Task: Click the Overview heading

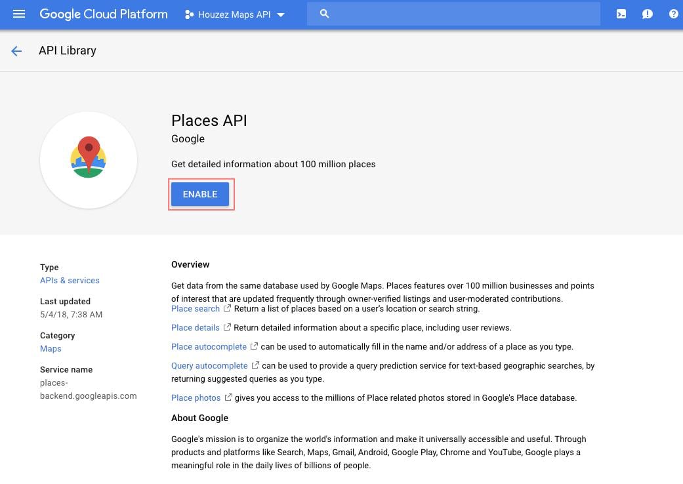Action: (x=190, y=265)
